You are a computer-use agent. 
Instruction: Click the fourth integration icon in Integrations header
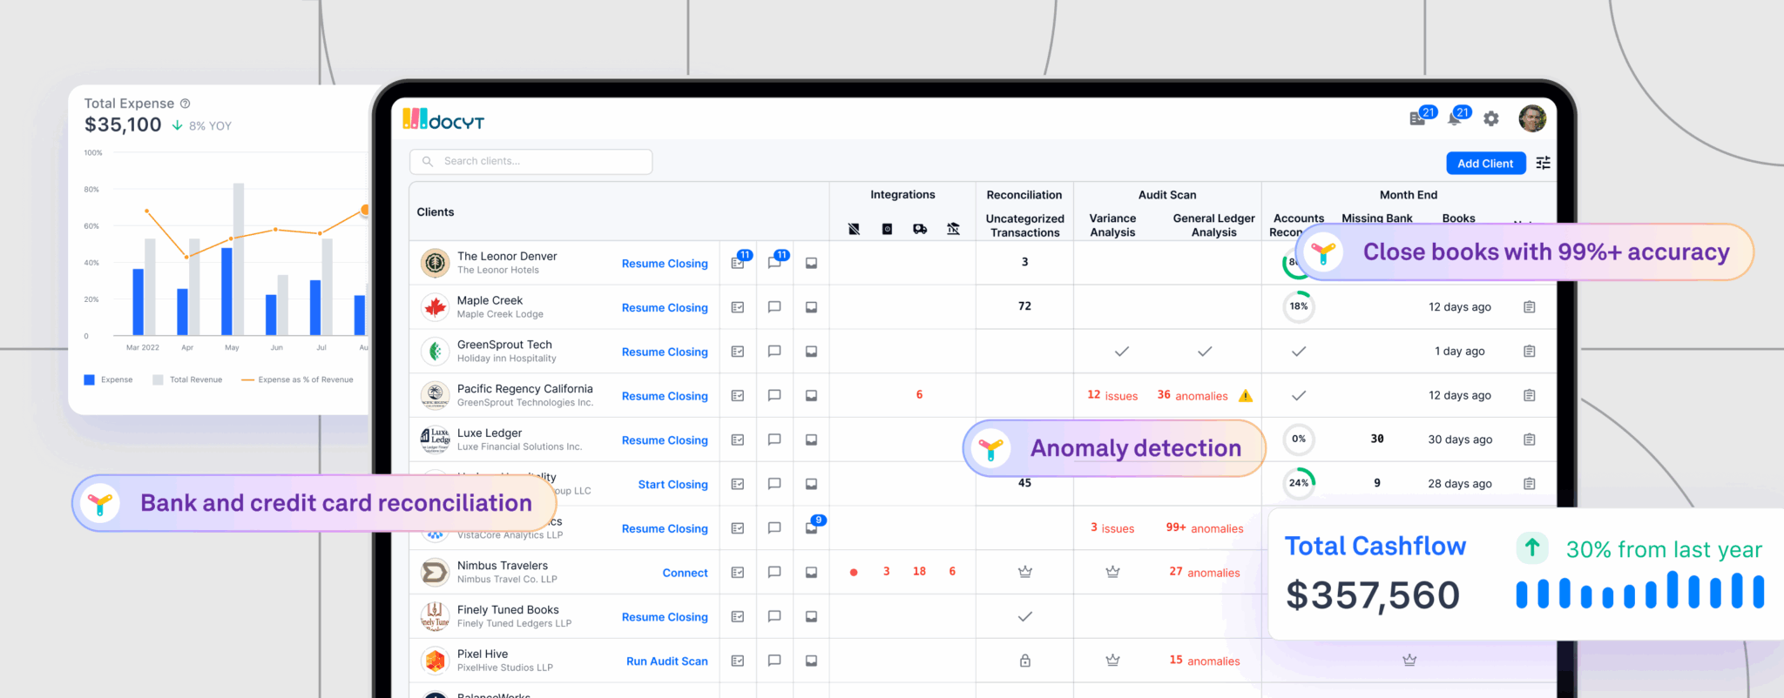[x=953, y=229]
